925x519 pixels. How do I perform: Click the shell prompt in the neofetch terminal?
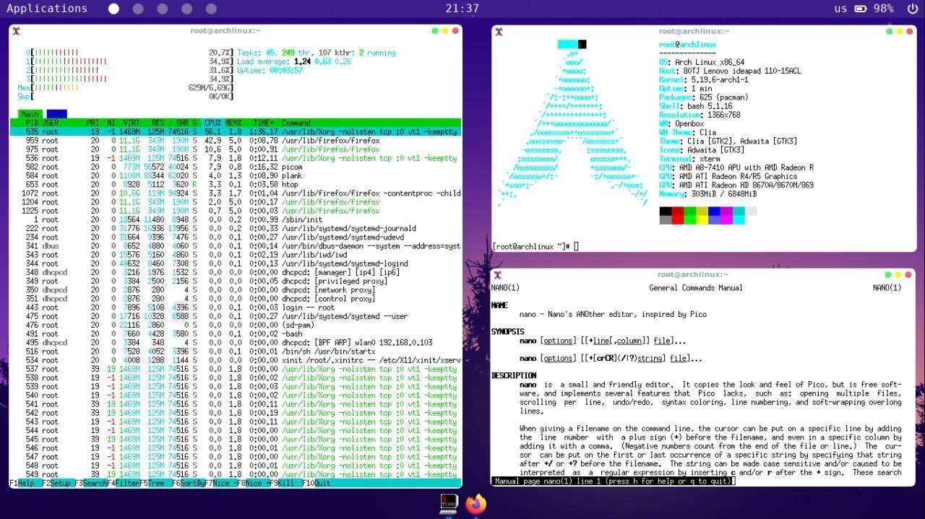pos(535,246)
